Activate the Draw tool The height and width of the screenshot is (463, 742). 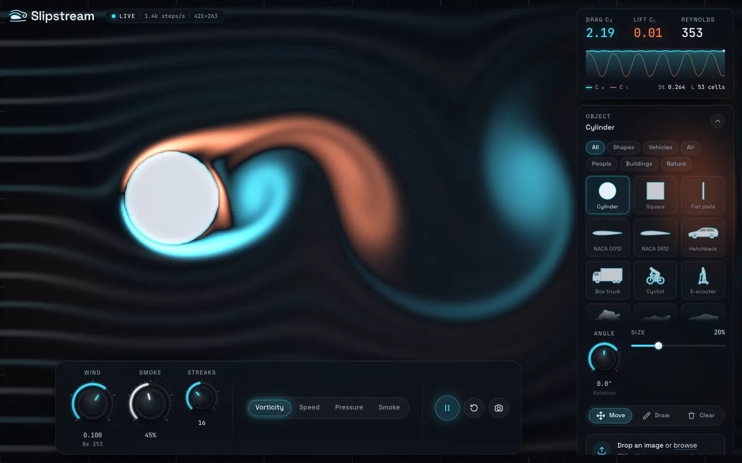point(656,416)
